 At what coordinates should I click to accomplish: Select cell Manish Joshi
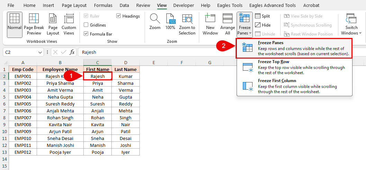coord(60,146)
